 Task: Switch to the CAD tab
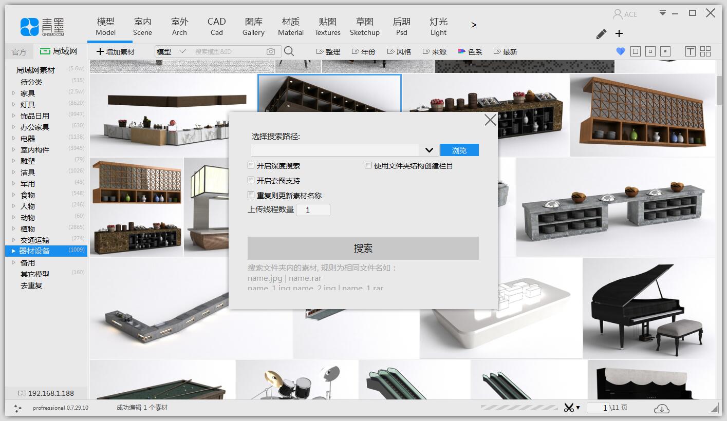(x=217, y=26)
